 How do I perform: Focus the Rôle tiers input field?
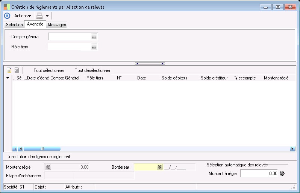[70, 47]
